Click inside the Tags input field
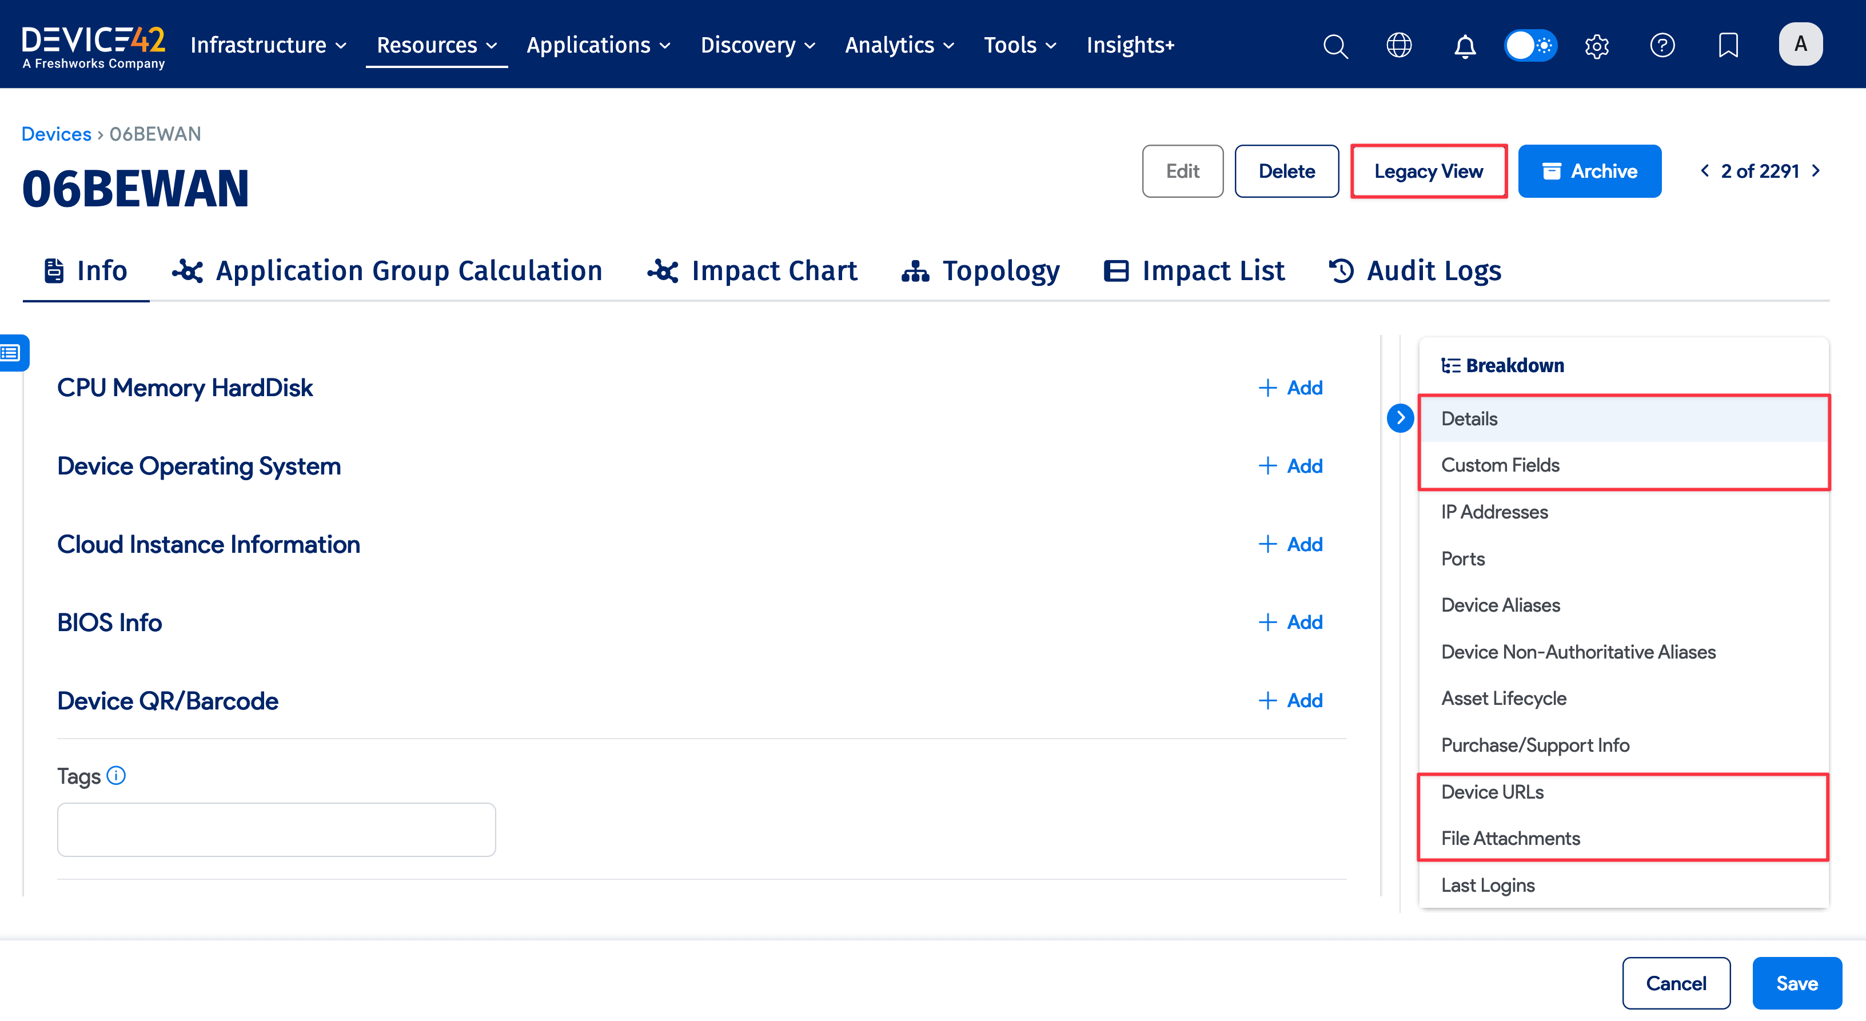 click(x=275, y=829)
